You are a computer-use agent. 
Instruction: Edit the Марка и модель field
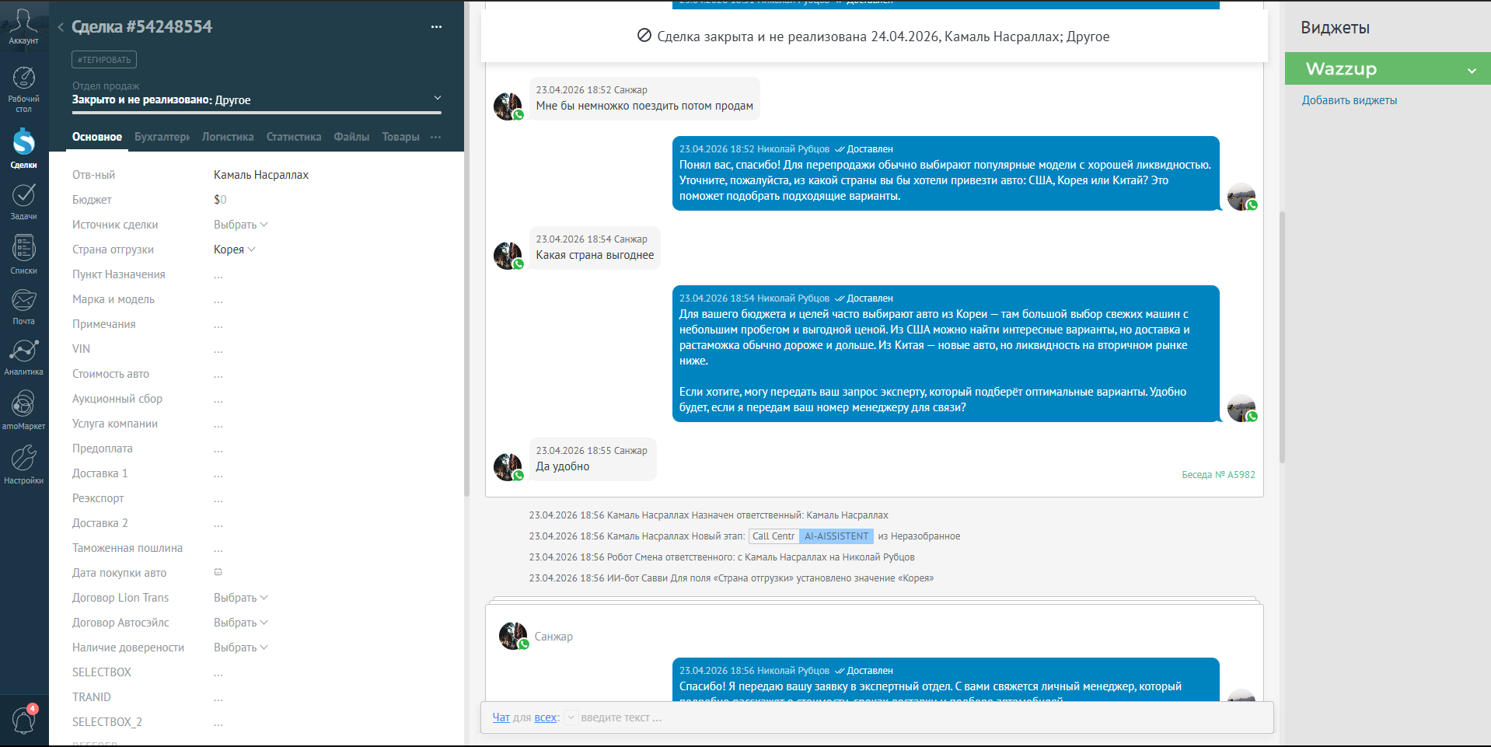point(218,299)
